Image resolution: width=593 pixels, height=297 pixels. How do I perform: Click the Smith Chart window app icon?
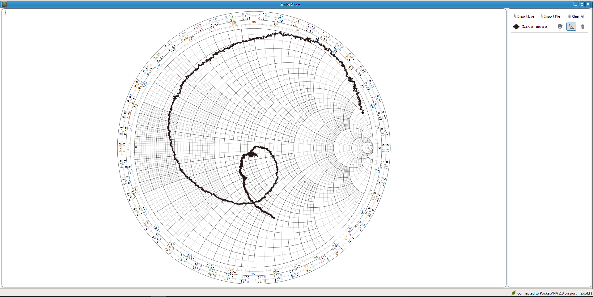coord(4,4)
